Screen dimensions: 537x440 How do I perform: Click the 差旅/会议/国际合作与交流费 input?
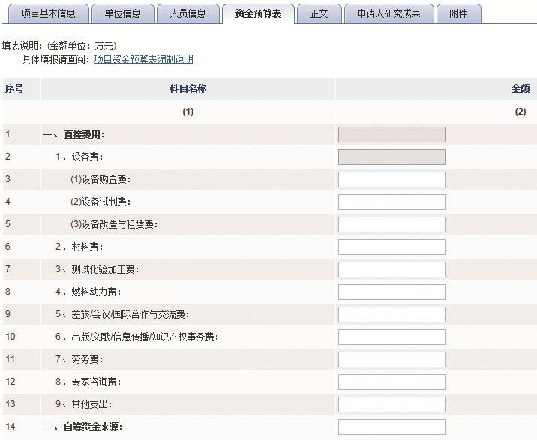coord(391,315)
